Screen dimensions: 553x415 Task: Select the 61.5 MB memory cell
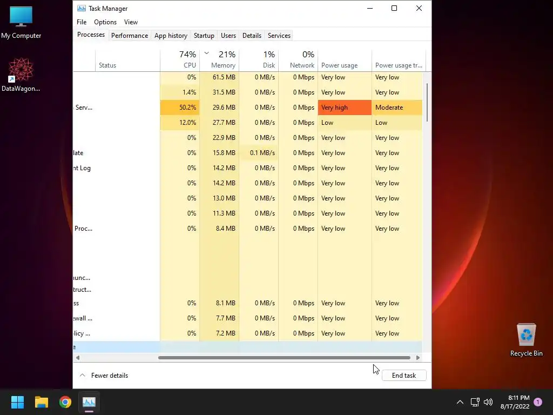219,77
